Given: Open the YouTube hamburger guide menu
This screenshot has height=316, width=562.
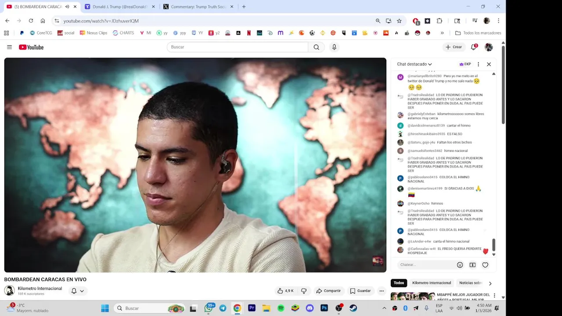Looking at the screenshot, I should [9, 47].
